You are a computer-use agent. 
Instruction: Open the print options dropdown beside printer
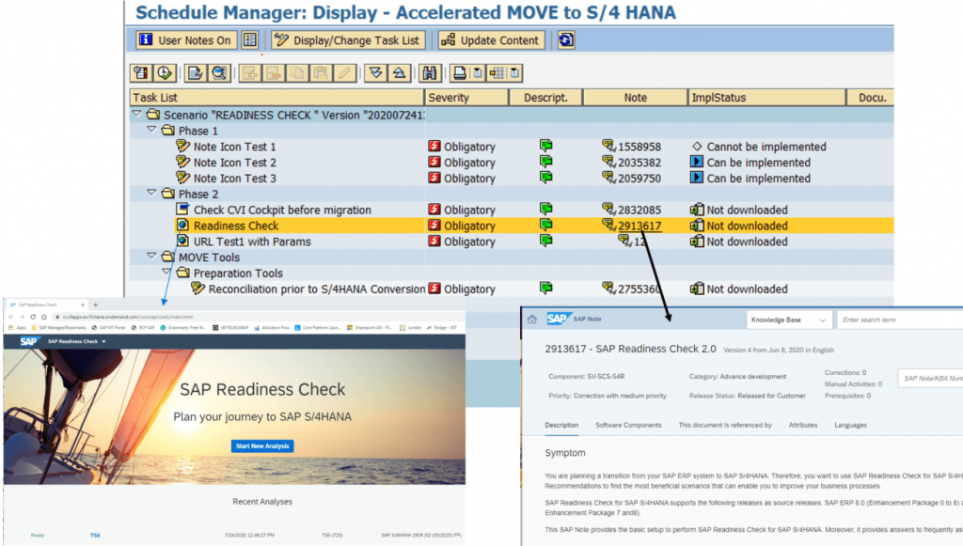tap(477, 73)
